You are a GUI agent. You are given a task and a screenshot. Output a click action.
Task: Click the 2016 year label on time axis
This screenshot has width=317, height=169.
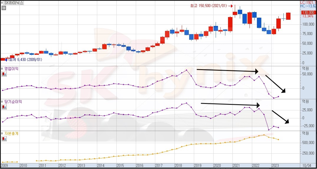coord(140,165)
